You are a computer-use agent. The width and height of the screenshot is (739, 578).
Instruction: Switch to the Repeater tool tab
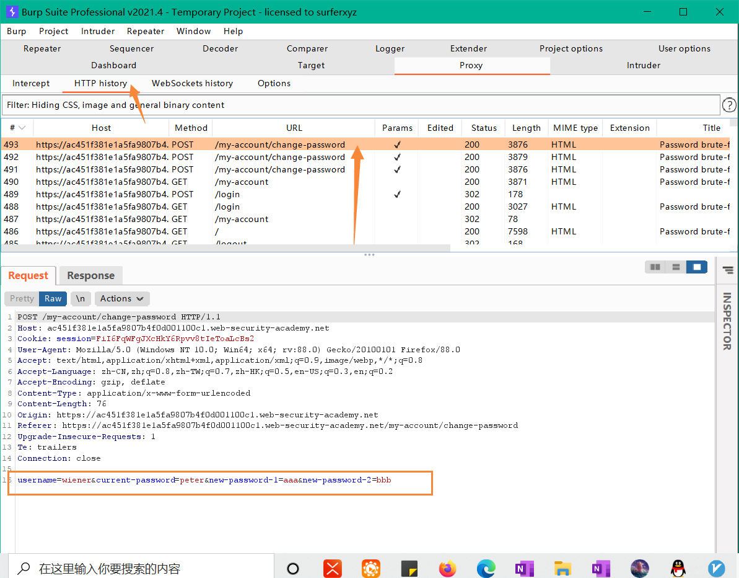[x=42, y=48]
